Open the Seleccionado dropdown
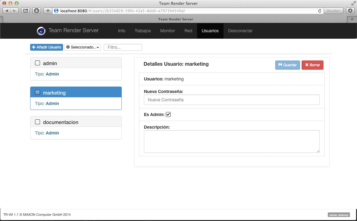The height and width of the screenshot is (221, 357). click(x=82, y=47)
